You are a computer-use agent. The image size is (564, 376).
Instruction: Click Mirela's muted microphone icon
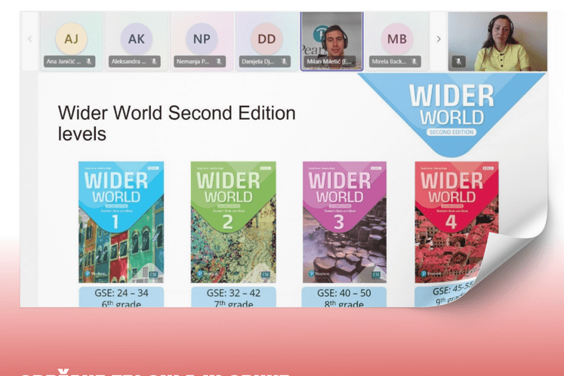[415, 62]
